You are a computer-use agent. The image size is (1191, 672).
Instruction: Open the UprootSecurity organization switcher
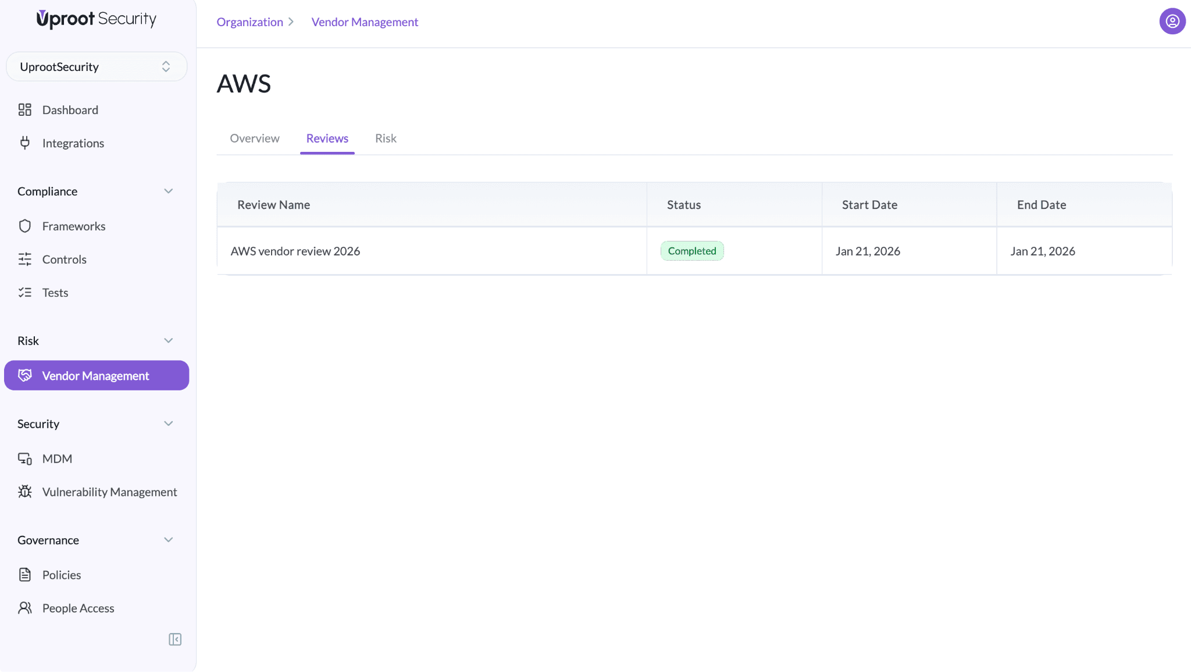click(97, 67)
